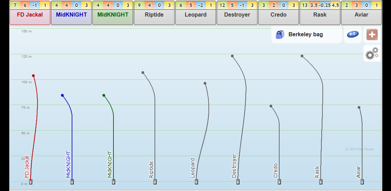Screen dimensions: 391x191
Task: Click the red plus add-disc icon
Action: (x=372, y=35)
